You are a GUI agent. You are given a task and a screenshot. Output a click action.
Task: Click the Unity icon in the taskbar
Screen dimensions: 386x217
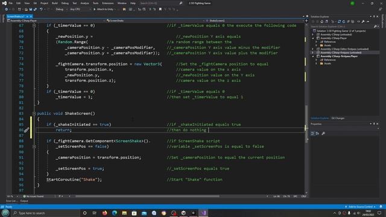(183, 213)
